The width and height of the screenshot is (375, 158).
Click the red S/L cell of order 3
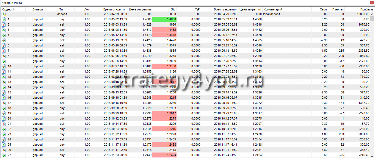164,30
